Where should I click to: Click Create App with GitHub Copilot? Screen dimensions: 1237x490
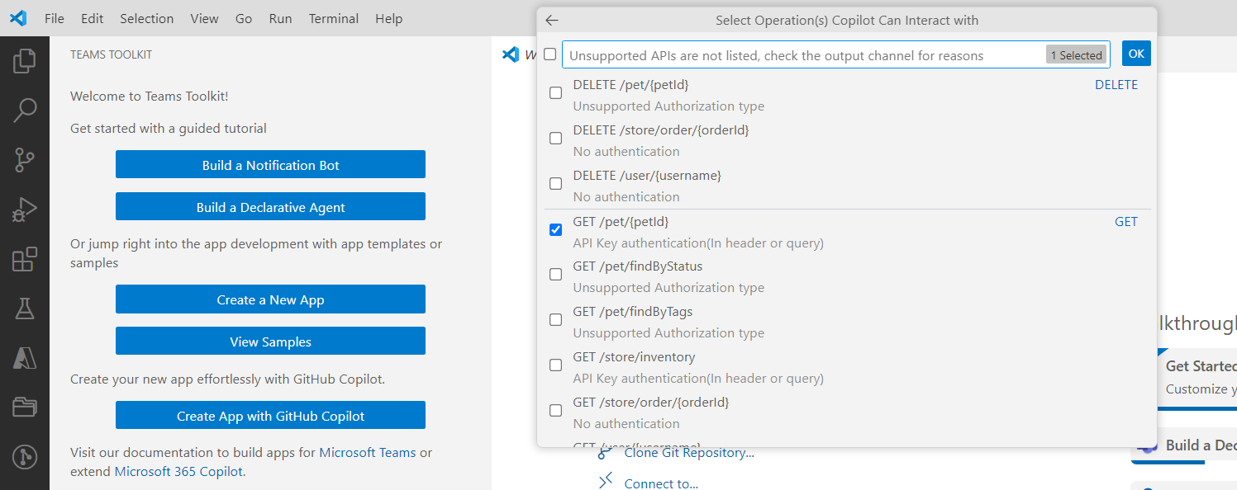coord(270,416)
